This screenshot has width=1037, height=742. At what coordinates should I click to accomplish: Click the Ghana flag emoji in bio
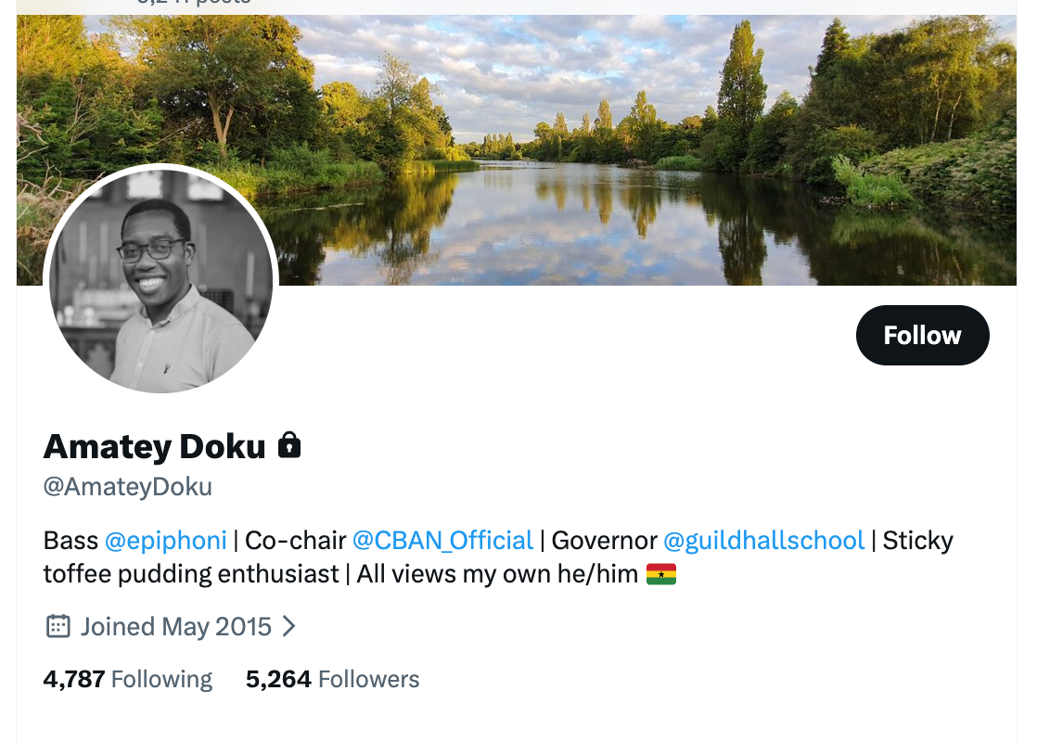[660, 574]
